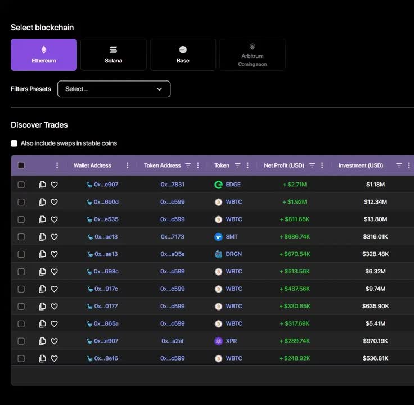Open Wallet Address column options menu
Viewport: 414px width, 405px height.
click(x=128, y=165)
